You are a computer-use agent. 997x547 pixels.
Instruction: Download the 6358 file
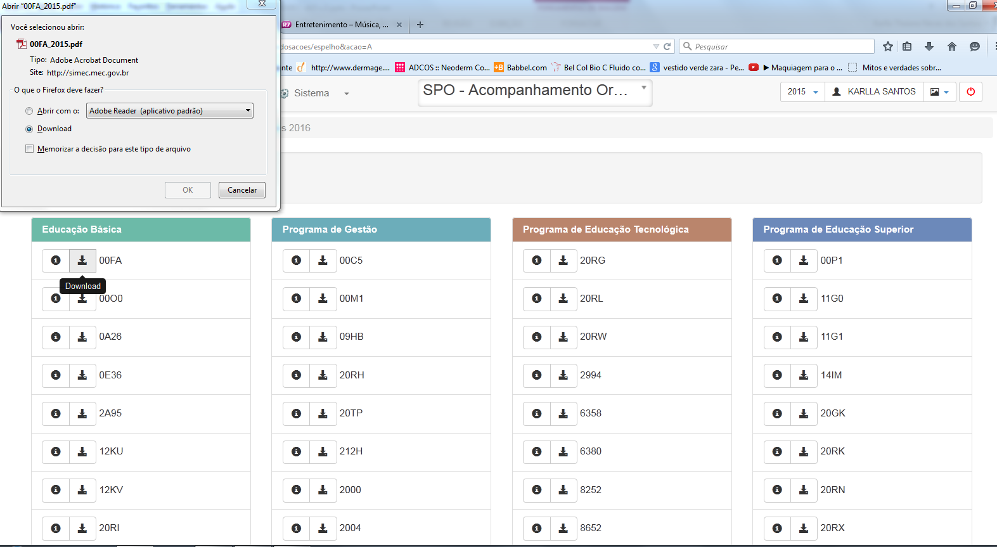click(563, 413)
